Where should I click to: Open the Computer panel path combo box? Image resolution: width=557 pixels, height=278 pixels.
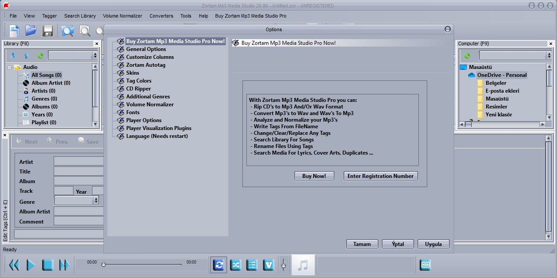click(515, 55)
